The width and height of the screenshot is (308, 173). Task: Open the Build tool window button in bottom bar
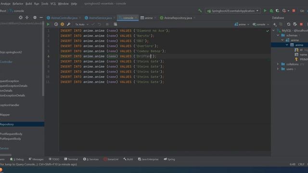tap(128, 159)
